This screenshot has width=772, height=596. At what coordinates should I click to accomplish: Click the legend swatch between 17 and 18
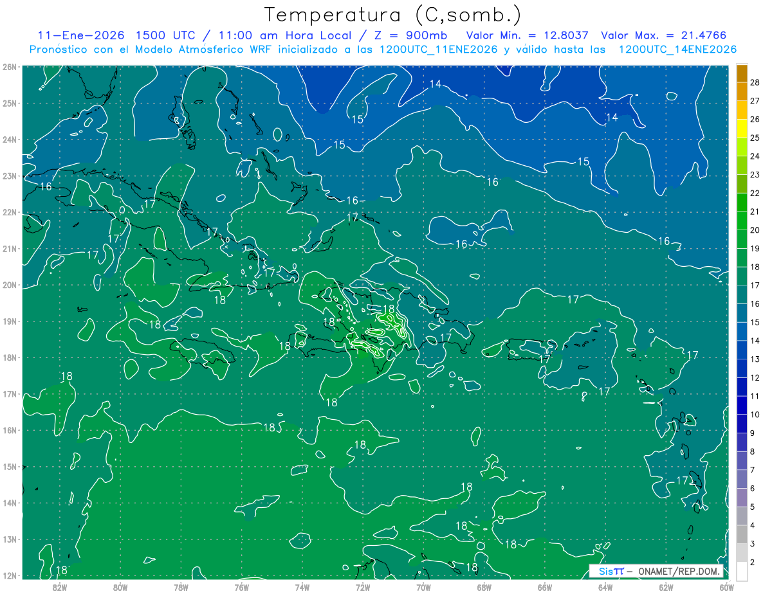pyautogui.click(x=742, y=276)
